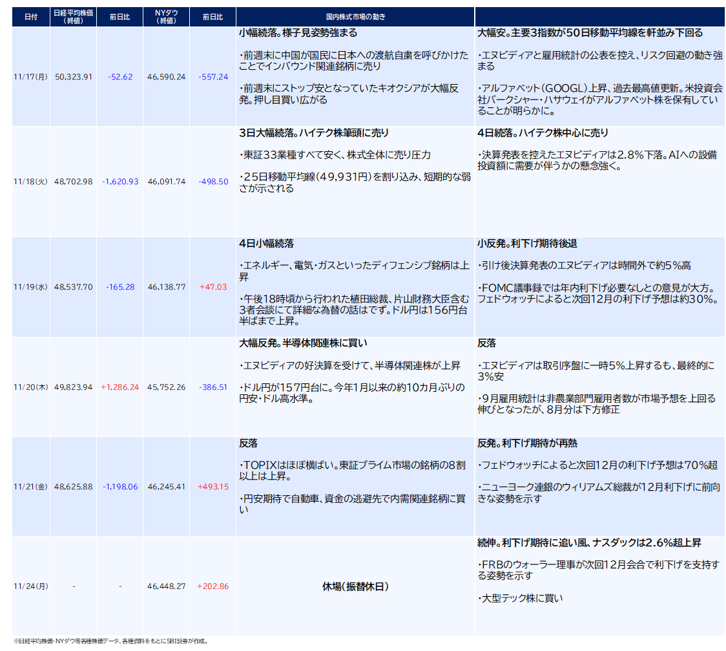Select the +202.86 Dow change value
Screen dimensions: 726x651
point(213,586)
